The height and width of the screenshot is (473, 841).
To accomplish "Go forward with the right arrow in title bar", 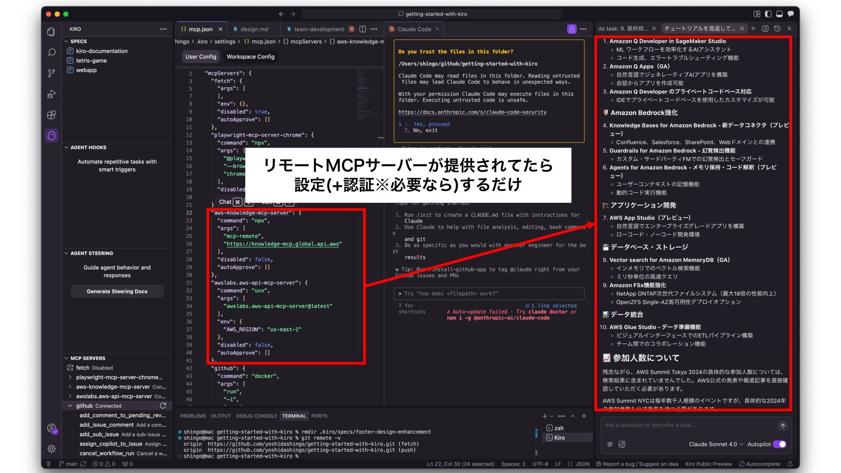I will point(293,14).
